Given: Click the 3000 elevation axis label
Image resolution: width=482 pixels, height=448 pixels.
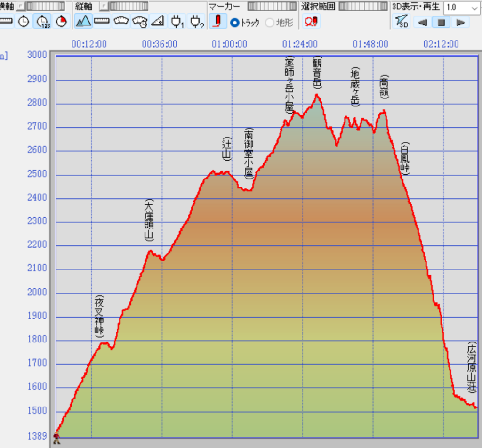Looking at the screenshot, I should 37,55.
